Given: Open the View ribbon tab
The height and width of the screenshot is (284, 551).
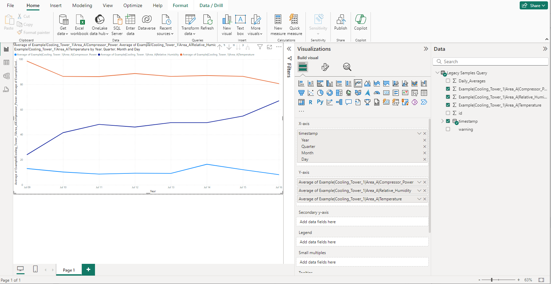Looking at the screenshot, I should (108, 5).
